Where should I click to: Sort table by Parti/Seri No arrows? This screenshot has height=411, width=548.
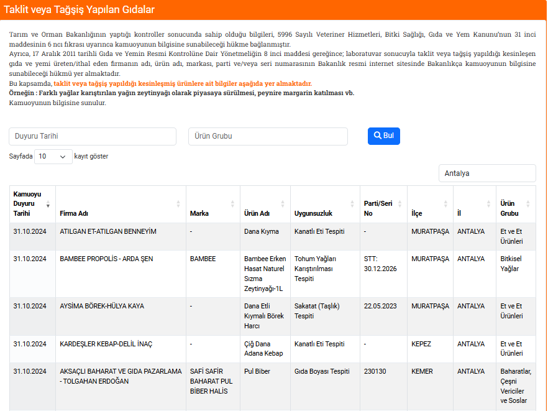[400, 204]
